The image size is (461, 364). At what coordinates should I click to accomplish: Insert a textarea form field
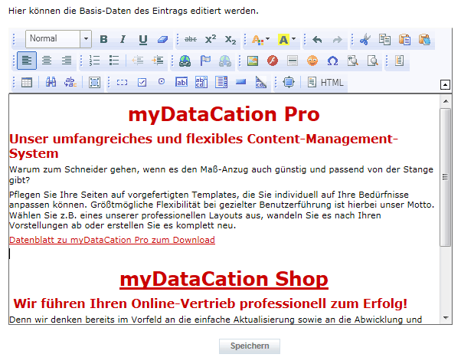tap(201, 82)
